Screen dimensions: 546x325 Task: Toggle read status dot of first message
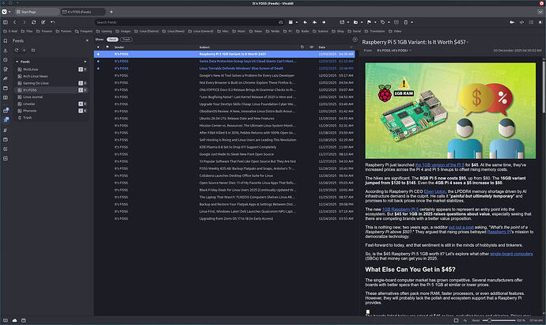98,54
